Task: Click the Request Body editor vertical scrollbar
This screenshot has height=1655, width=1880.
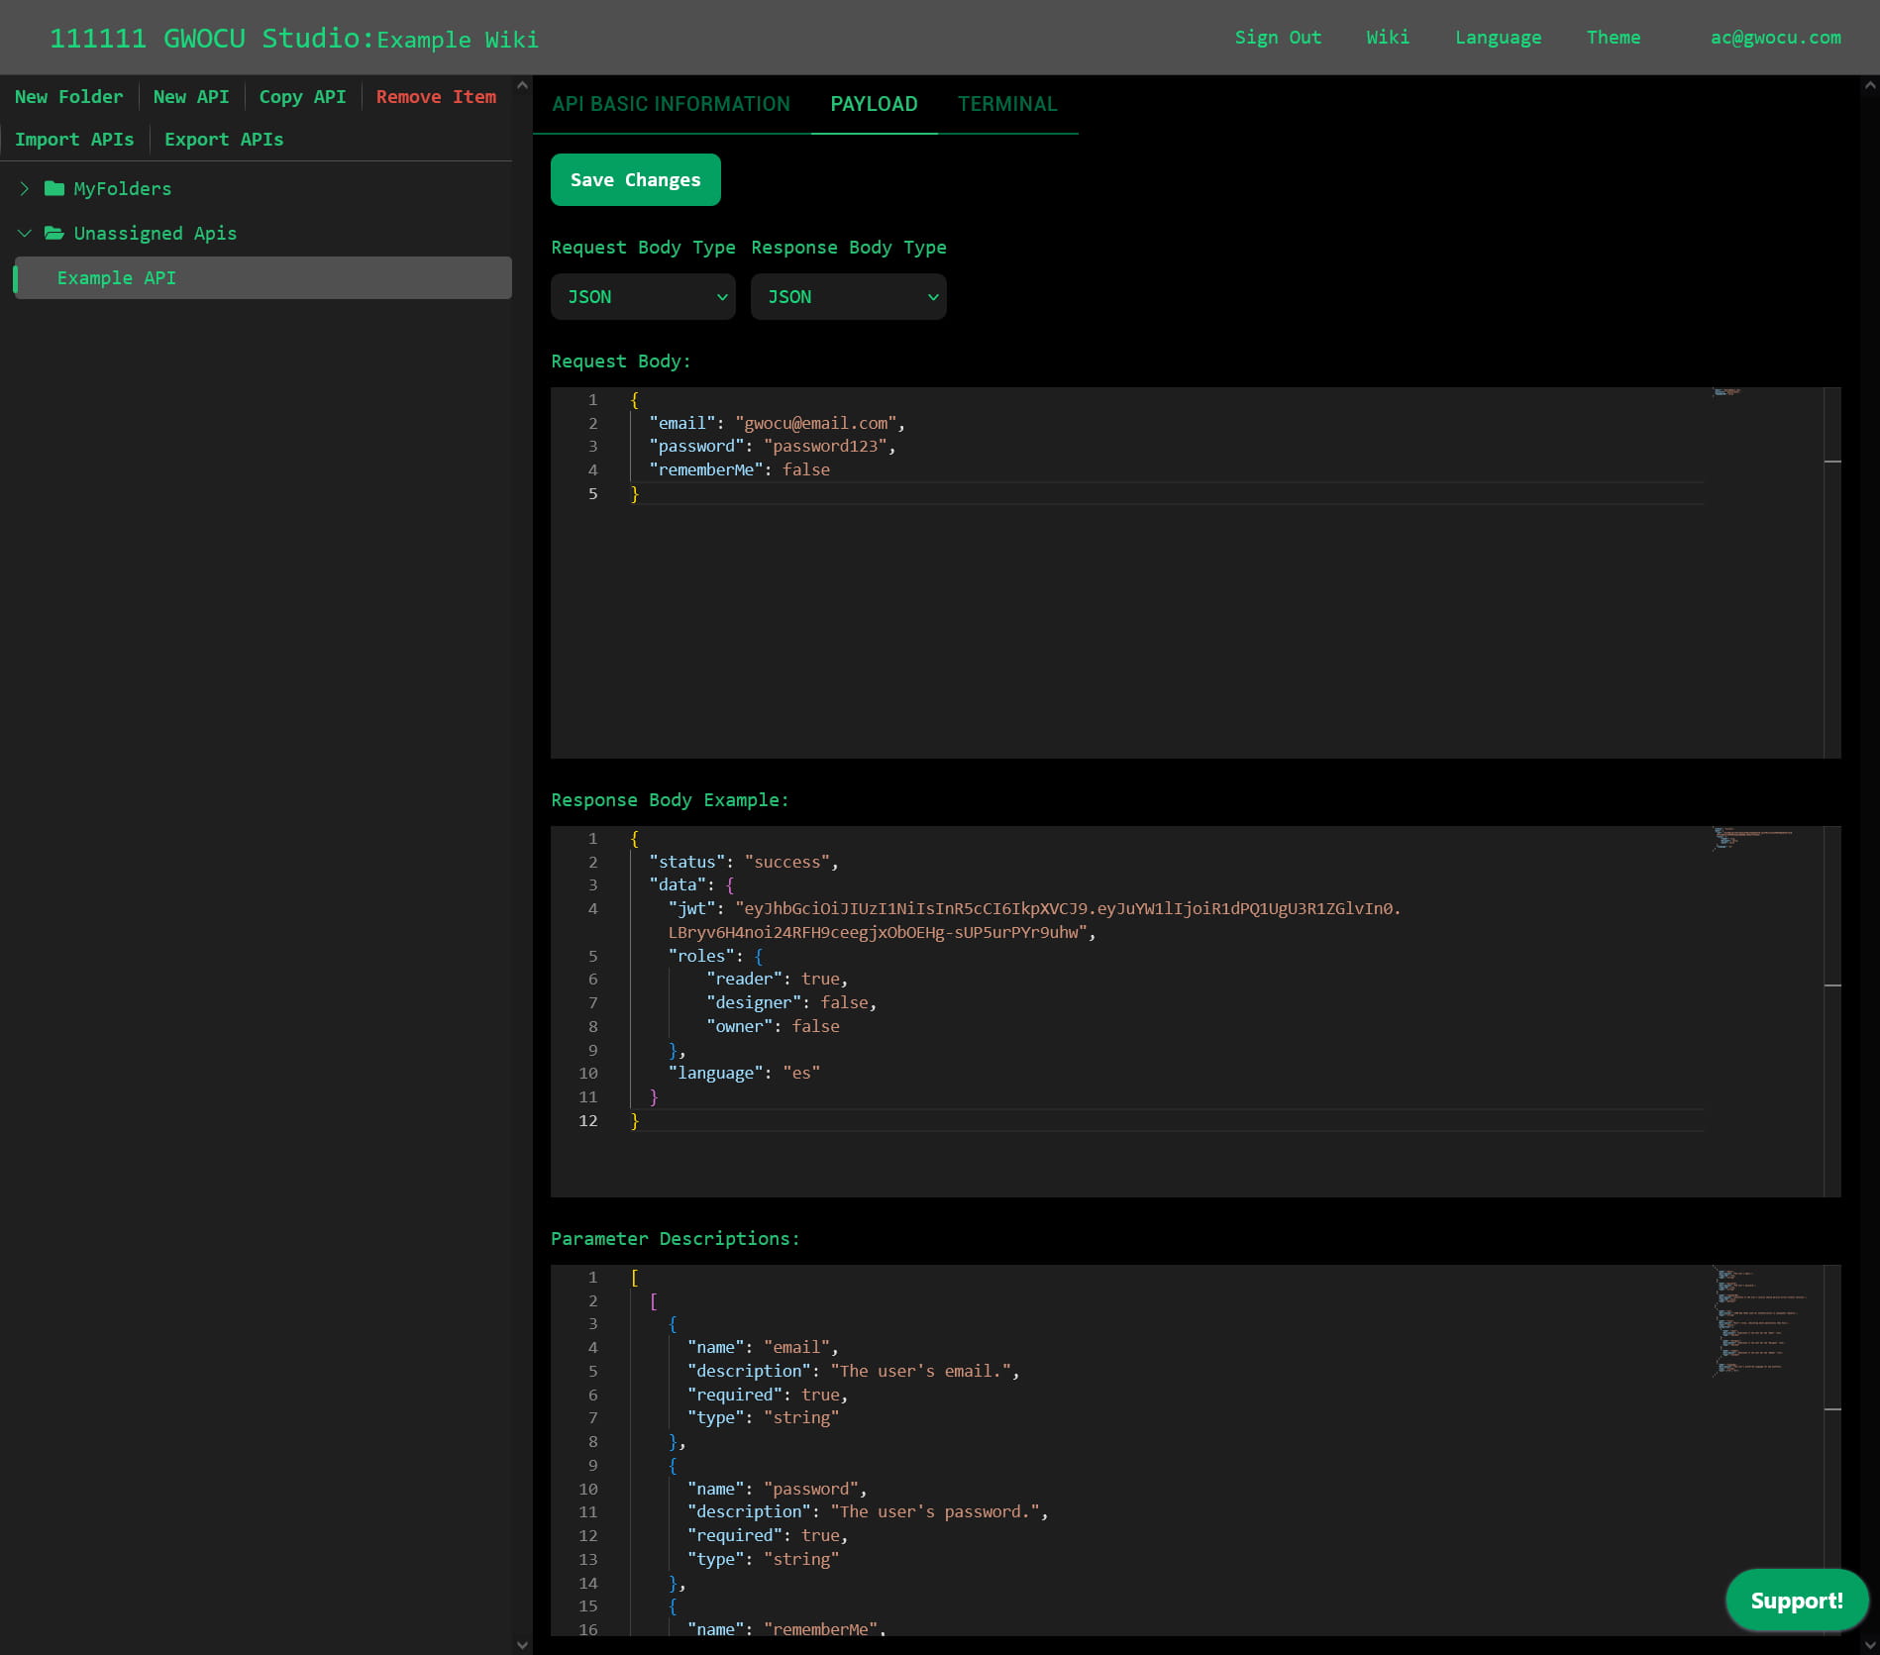Action: [x=1832, y=572]
